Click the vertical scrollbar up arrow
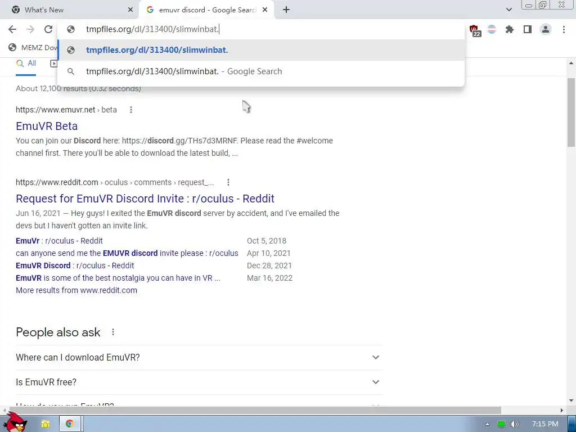 (571, 63)
